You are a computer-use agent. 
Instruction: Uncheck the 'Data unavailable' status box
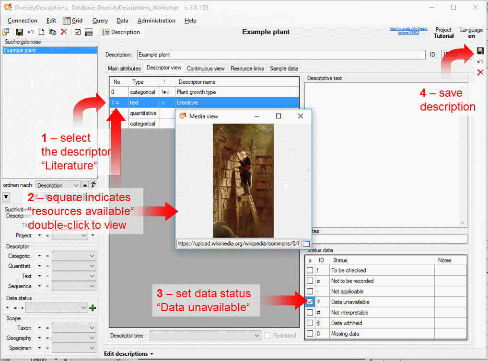(x=310, y=302)
